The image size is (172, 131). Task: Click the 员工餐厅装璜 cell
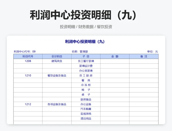(86, 61)
